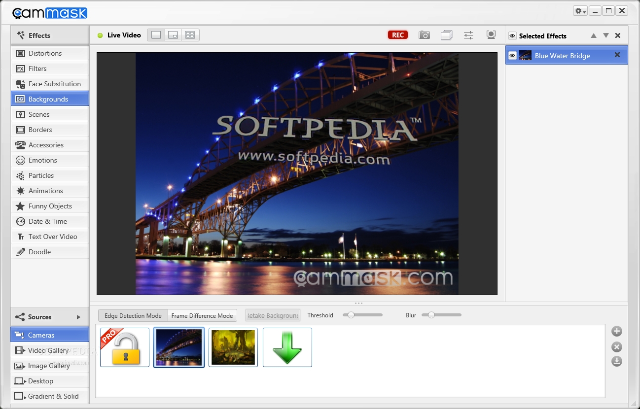Expand the Sources panel arrow
This screenshot has width=640, height=409.
pos(78,317)
